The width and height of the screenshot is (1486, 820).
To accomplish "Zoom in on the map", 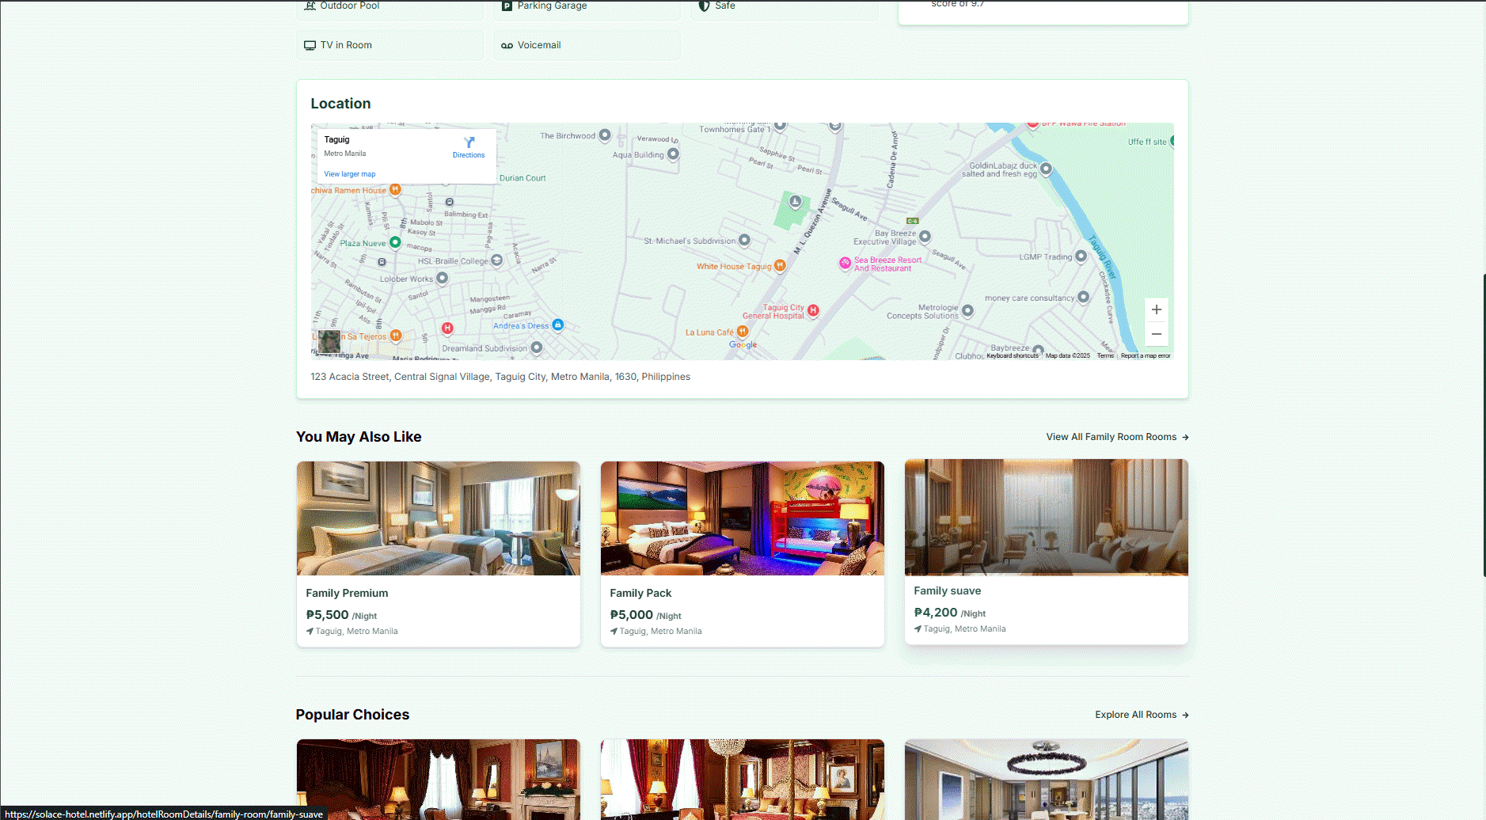I will tap(1156, 309).
